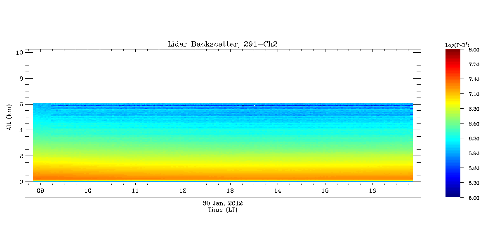Click the '30 Jan, 2012' date label
This screenshot has width=495, height=247.
[x=223, y=203]
